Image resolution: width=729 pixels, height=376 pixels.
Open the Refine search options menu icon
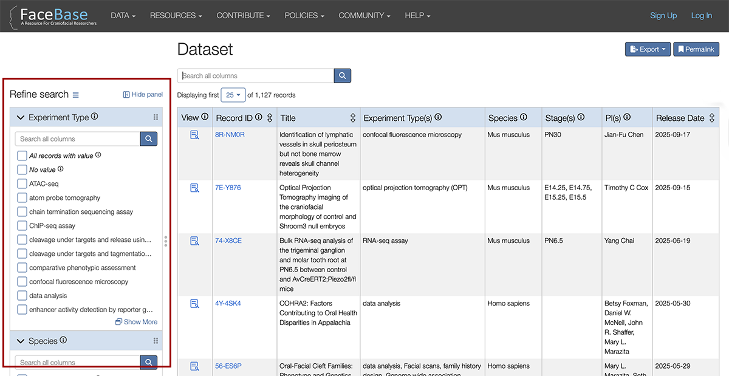click(x=75, y=94)
